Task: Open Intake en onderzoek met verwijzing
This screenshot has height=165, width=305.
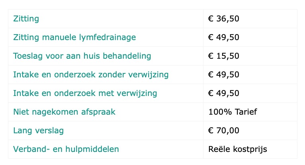Action: pos(85,93)
